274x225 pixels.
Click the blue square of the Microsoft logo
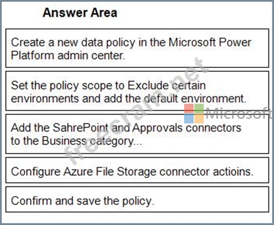189,118
